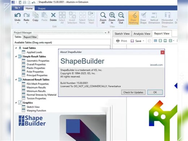Image resolution: width=188 pixels, height=141 pixels.
Task: Select Torsion Properties table
Action: click(36, 98)
